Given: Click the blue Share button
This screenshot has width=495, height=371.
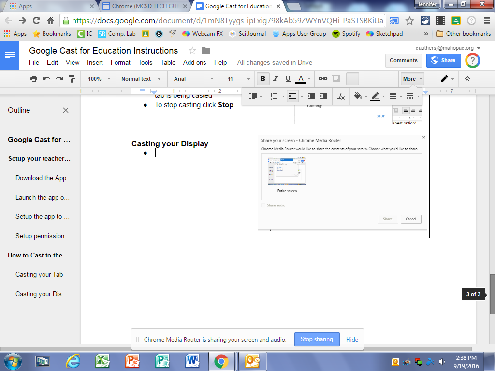Looking at the screenshot, I should (443, 60).
